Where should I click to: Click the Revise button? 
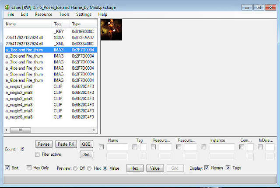pos(44,144)
